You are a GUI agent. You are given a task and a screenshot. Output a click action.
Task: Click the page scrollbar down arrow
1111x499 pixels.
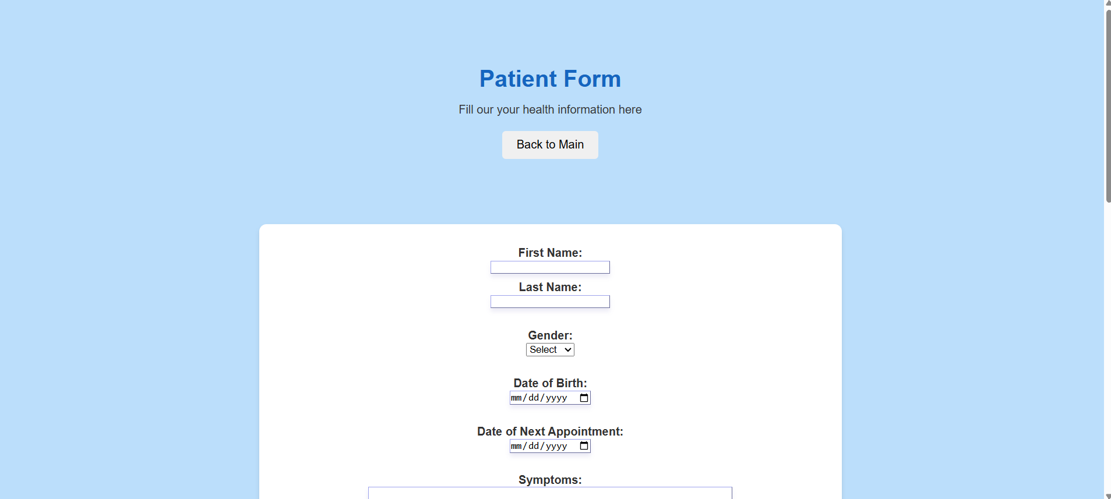click(1108, 496)
